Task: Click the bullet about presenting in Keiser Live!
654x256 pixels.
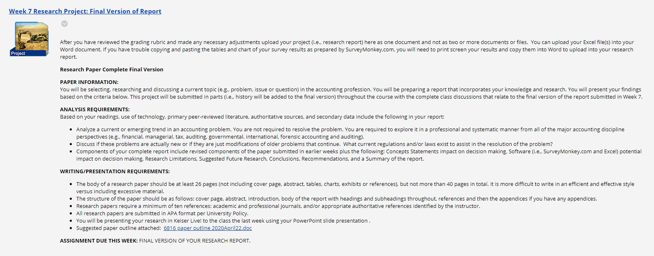Action: (x=223, y=221)
